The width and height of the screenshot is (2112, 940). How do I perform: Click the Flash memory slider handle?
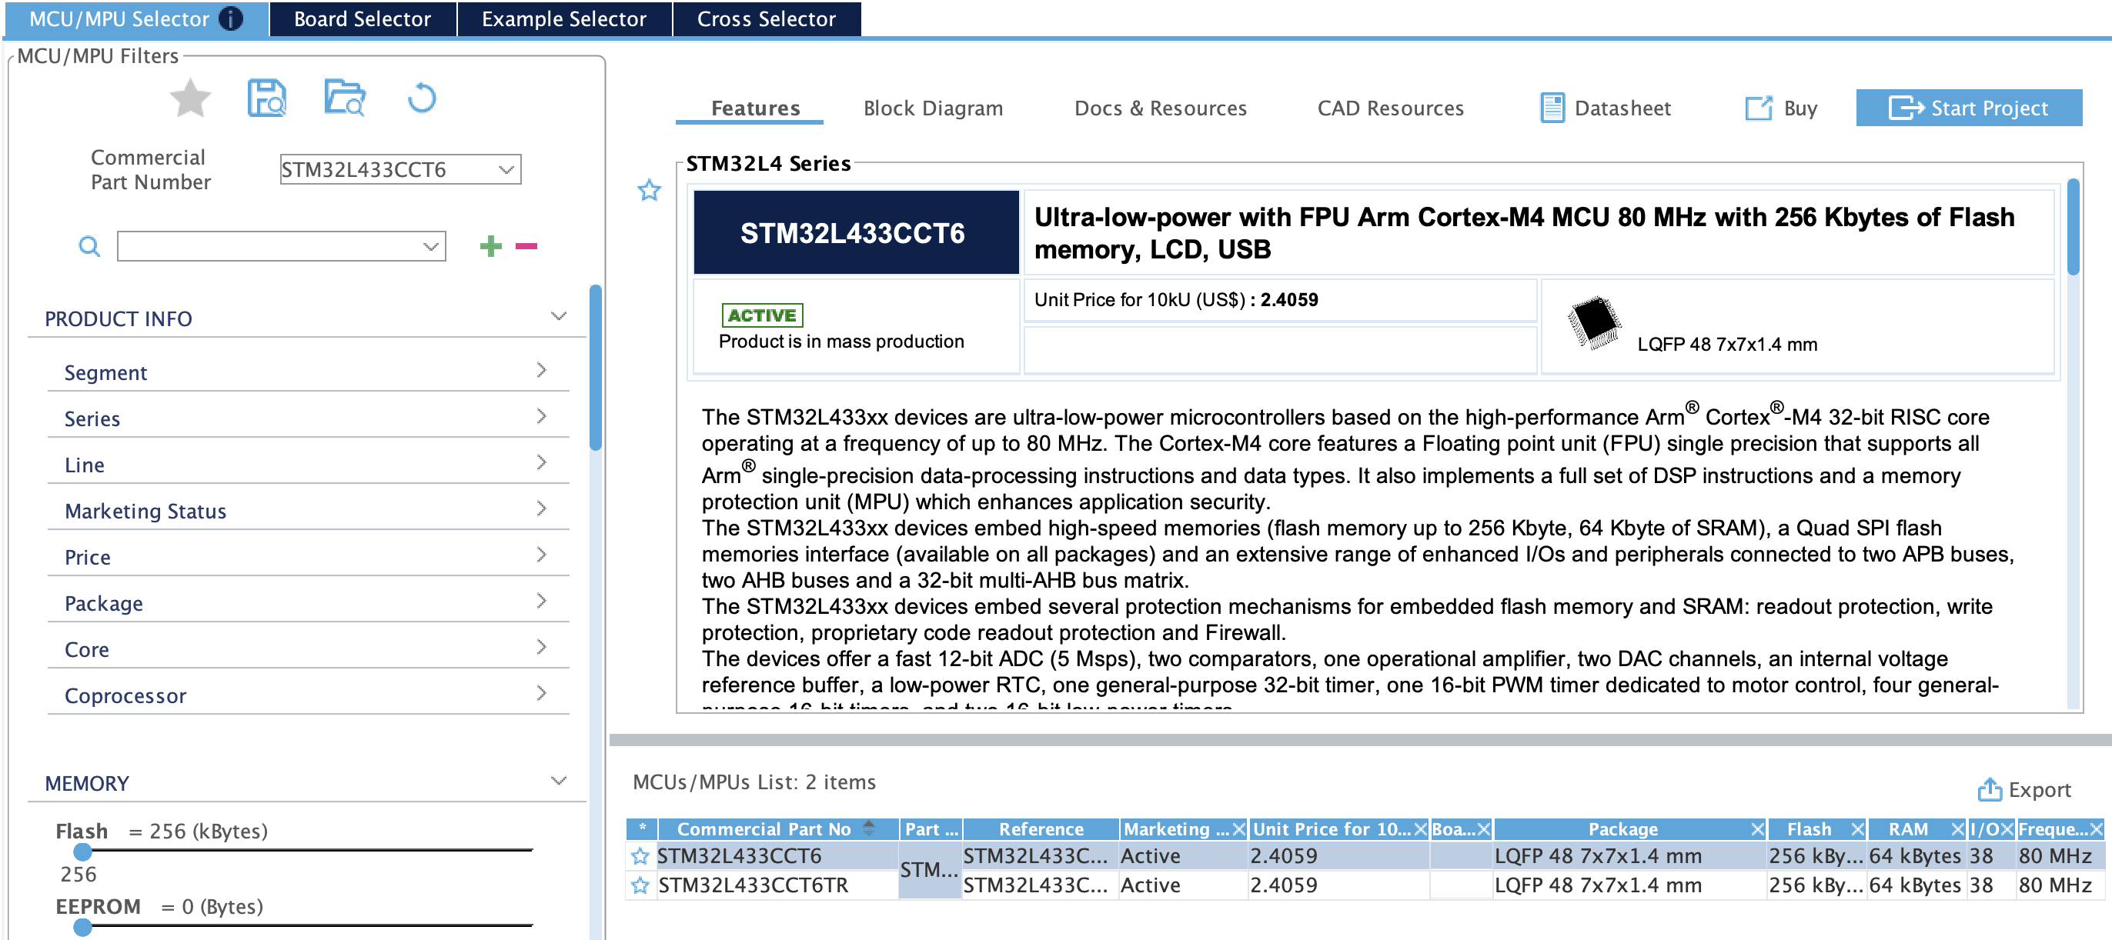point(83,852)
